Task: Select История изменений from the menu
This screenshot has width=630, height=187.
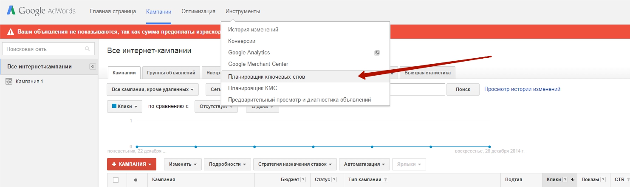Action: point(305,30)
